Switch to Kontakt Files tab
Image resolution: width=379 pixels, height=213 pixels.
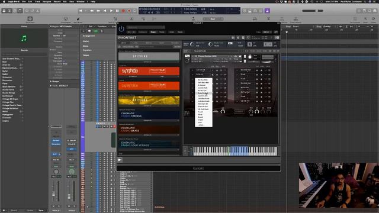[136, 43]
